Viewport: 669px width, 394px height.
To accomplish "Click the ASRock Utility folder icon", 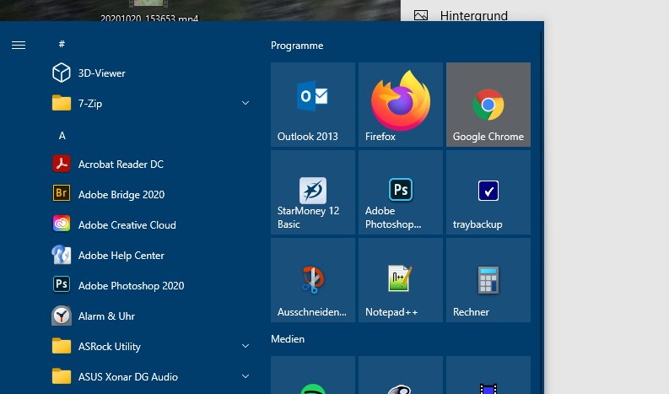I will (x=62, y=346).
